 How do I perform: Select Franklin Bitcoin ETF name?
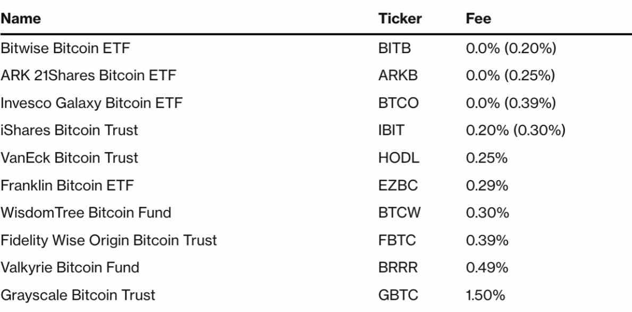click(x=67, y=185)
